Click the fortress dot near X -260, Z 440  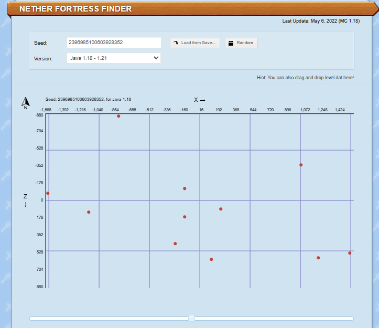[175, 244]
